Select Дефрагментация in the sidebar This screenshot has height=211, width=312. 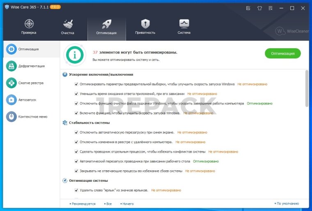tap(31, 66)
